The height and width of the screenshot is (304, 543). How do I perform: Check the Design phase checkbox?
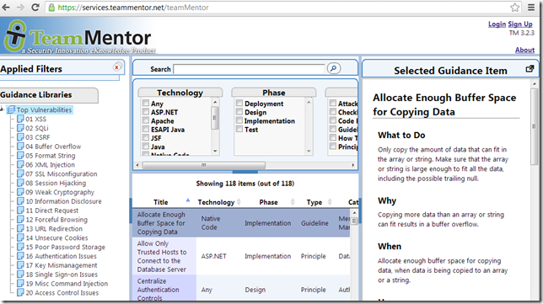(239, 112)
